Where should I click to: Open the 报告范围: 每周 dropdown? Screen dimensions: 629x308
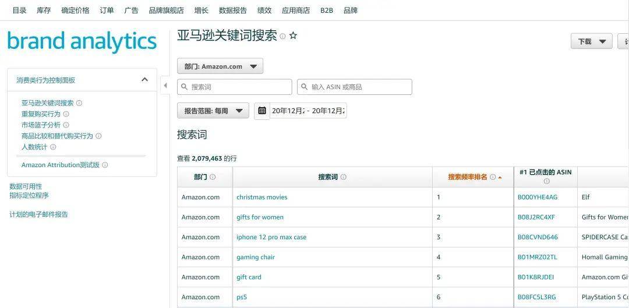pos(213,111)
